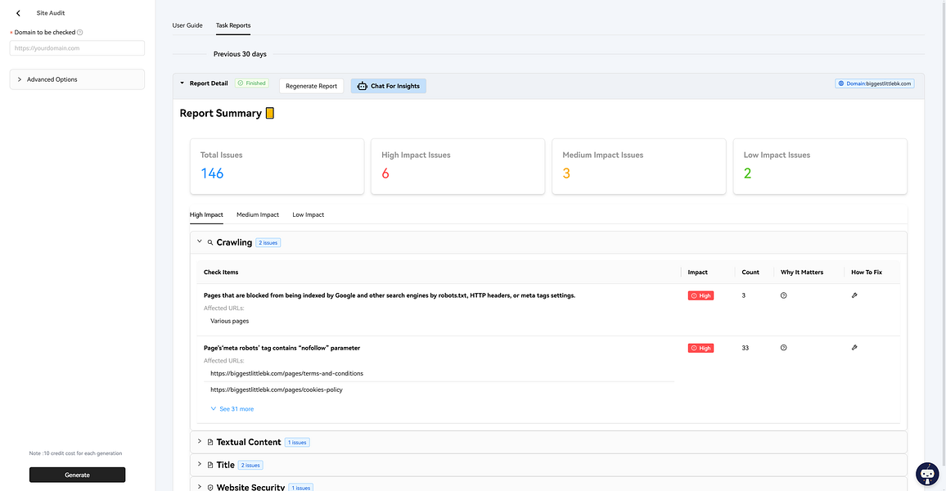The image size is (946, 491).
Task: Click the Finished status badge
Action: [251, 83]
